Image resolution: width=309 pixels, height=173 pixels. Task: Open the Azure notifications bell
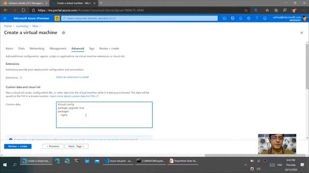point(240,18)
